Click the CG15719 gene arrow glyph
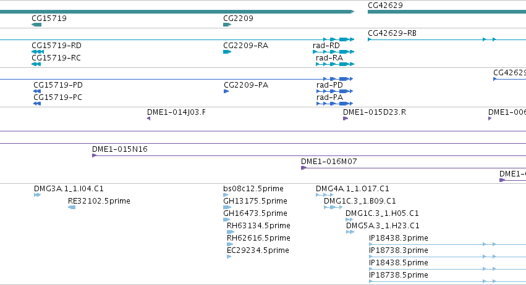Viewport: 526px width, 285px height. (x=36, y=25)
